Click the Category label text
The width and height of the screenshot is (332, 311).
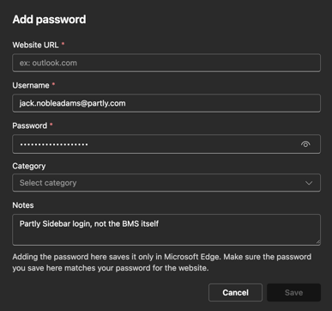[x=29, y=166]
